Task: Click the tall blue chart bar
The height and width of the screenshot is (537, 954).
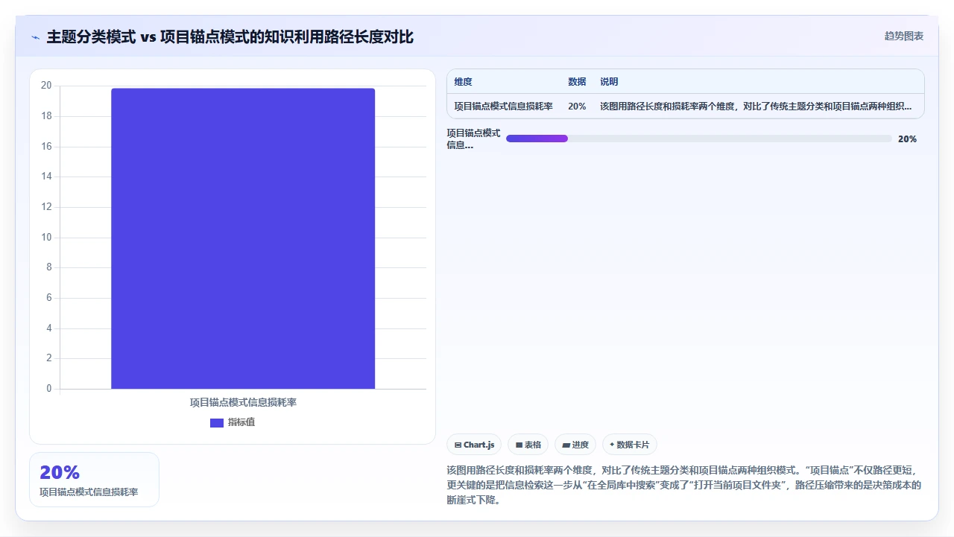Action: point(243,238)
